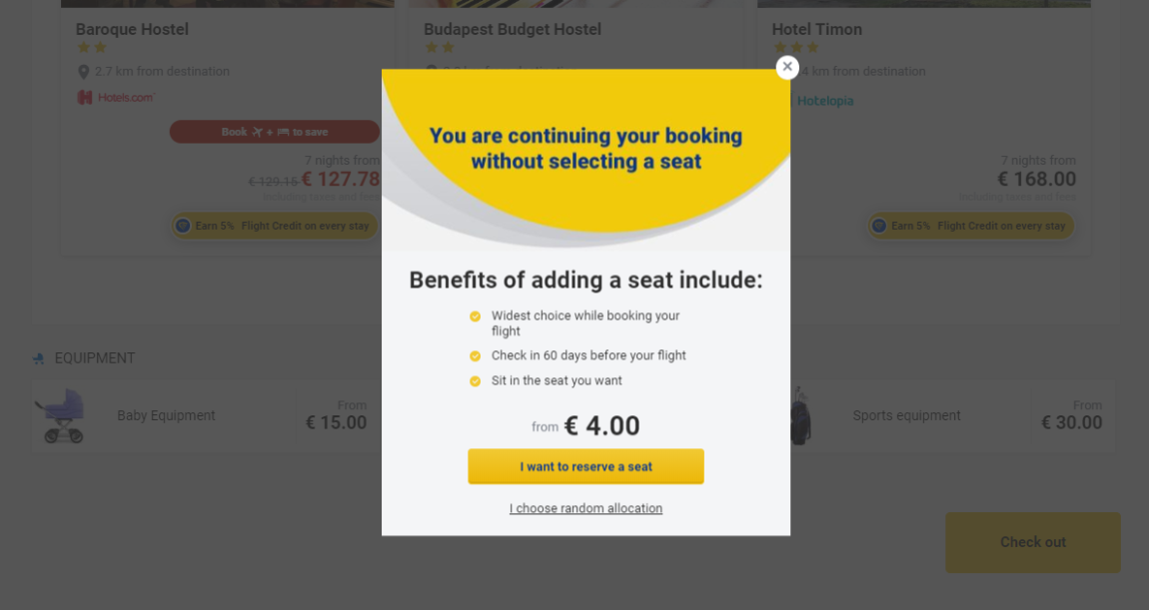Click the EQUIPMENT section seat icon
Screen dimensions: 1149x610
39,358
